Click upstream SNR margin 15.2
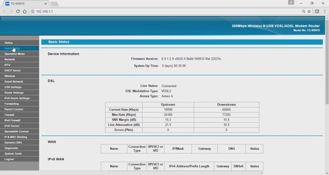The height and width of the screenshot is (175, 329). (x=168, y=120)
